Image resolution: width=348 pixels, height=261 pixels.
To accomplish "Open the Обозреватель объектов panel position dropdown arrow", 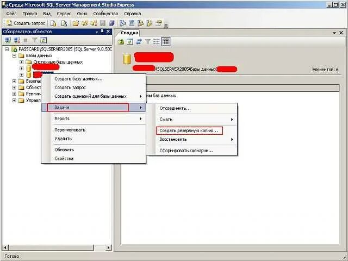I will pyautogui.click(x=97, y=32).
